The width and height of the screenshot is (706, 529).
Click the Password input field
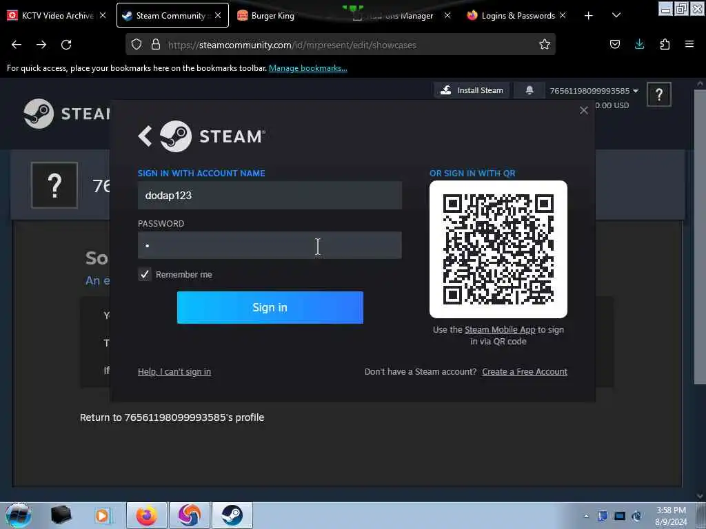270,245
